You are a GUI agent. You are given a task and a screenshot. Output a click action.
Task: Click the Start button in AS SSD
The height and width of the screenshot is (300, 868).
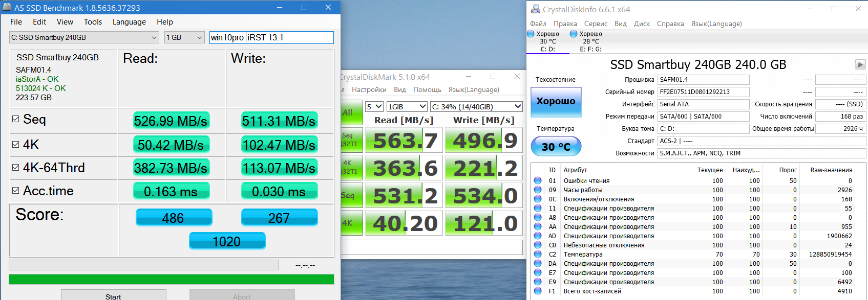point(113,295)
